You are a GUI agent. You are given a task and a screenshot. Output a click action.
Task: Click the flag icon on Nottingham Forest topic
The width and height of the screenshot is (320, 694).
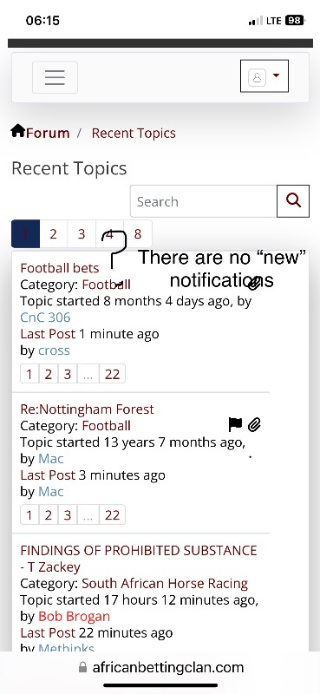[236, 424]
